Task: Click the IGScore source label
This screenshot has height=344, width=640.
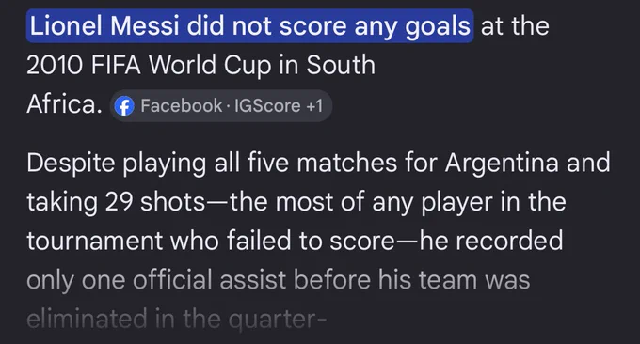Action: [267, 106]
